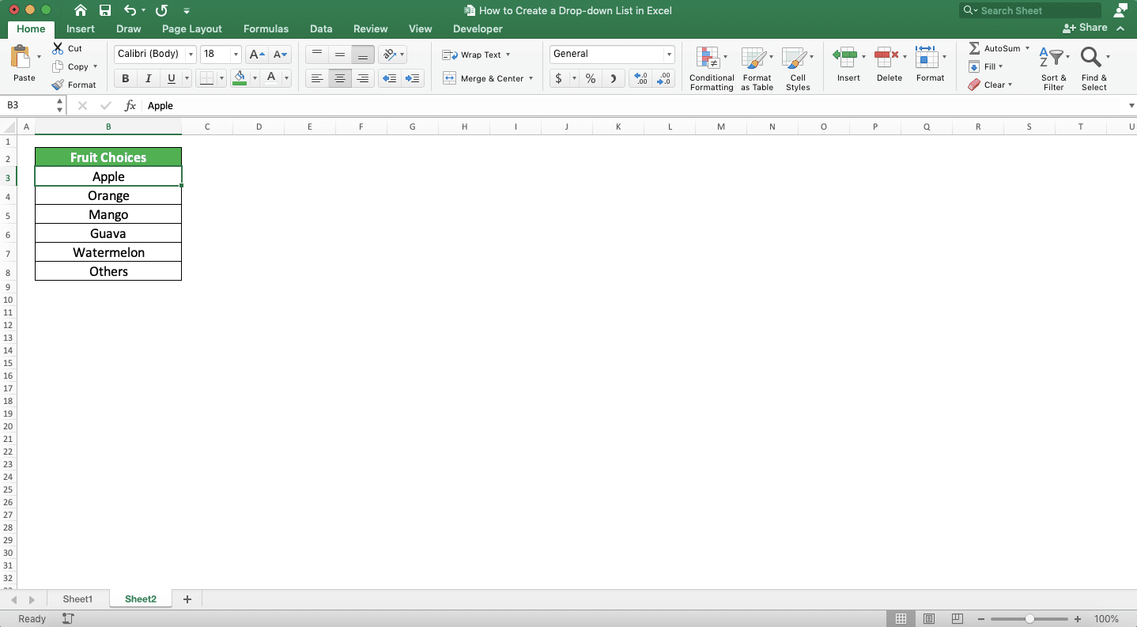Click the Format painter brush icon
This screenshot has height=627, width=1137.
click(58, 85)
